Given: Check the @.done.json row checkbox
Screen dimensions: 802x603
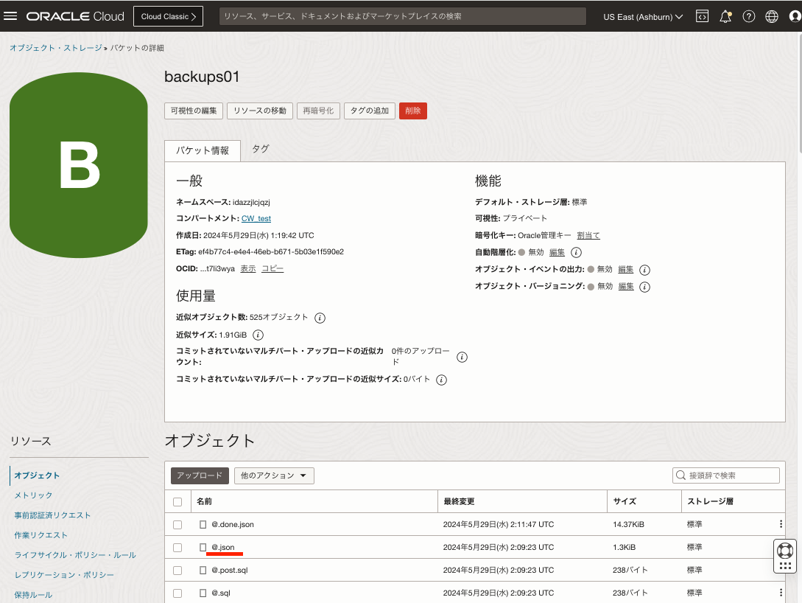Looking at the screenshot, I should tap(177, 525).
